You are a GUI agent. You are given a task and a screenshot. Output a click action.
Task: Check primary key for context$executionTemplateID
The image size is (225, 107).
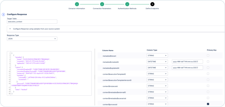click(208, 74)
